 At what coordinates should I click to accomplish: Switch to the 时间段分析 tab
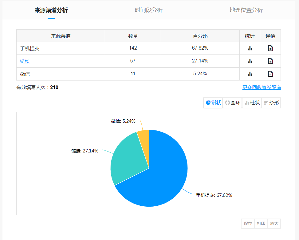[x=148, y=10]
